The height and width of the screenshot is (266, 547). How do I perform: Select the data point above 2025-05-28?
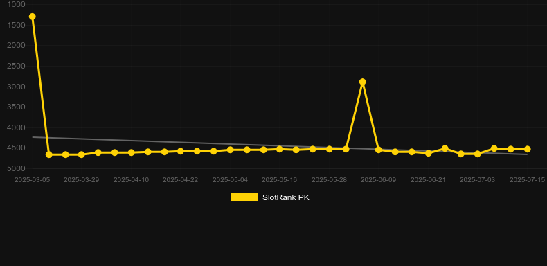(x=330, y=149)
